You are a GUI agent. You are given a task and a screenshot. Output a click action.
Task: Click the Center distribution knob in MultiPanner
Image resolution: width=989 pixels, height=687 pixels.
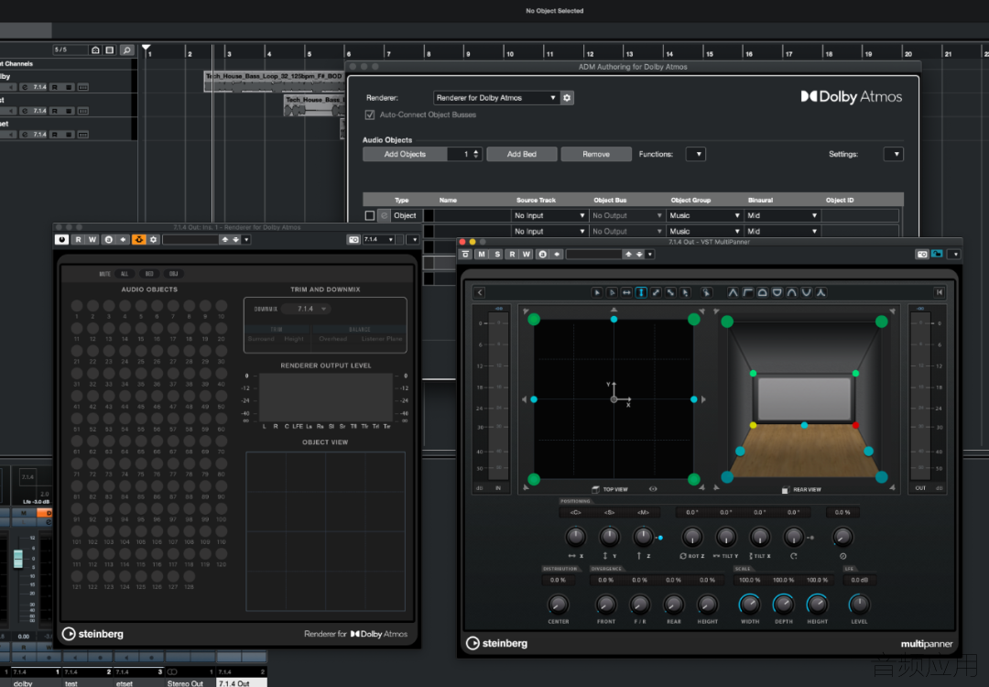coord(558,605)
